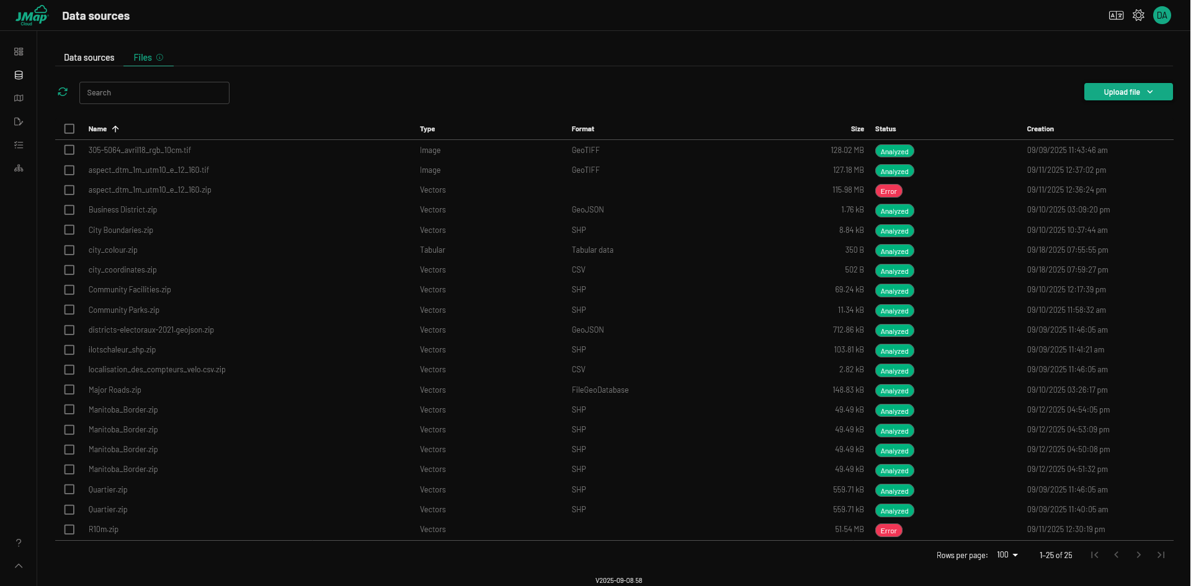Check the select-all checkbox in header

point(69,129)
